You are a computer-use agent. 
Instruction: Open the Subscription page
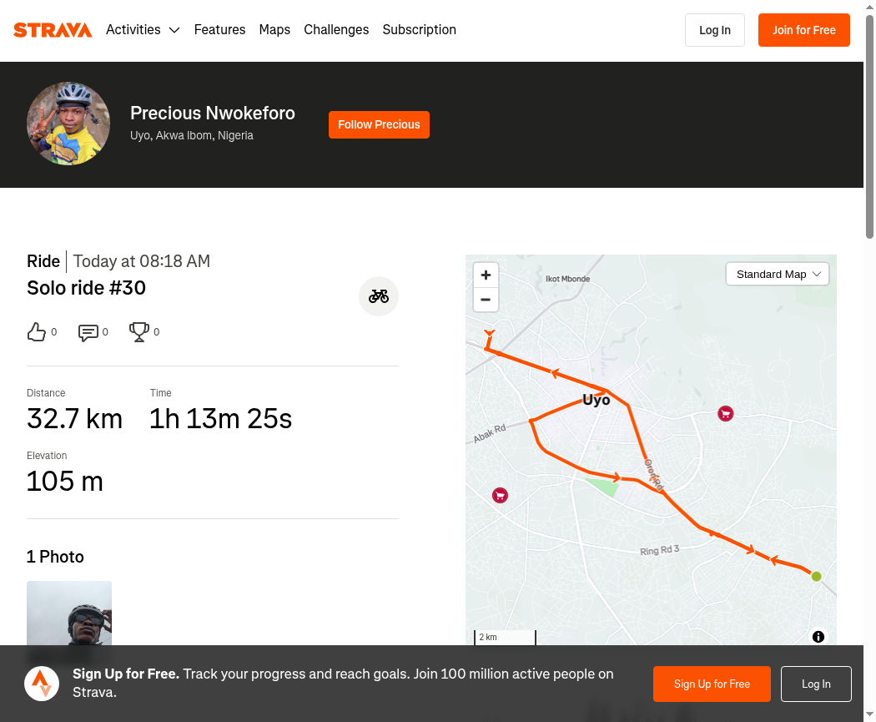pos(419,29)
